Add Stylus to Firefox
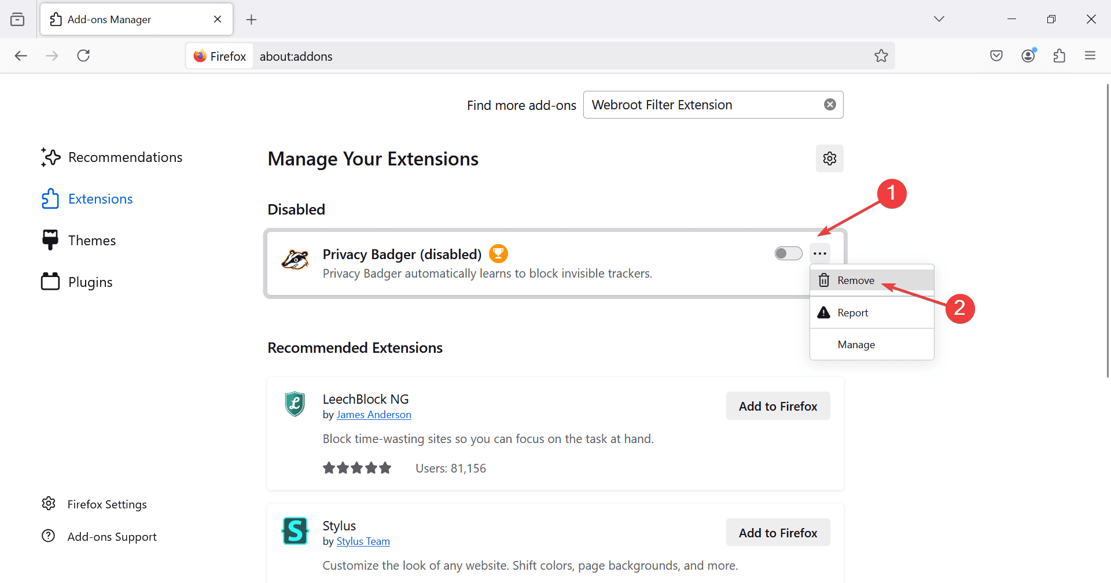Viewport: 1111px width, 583px height. tap(778, 533)
